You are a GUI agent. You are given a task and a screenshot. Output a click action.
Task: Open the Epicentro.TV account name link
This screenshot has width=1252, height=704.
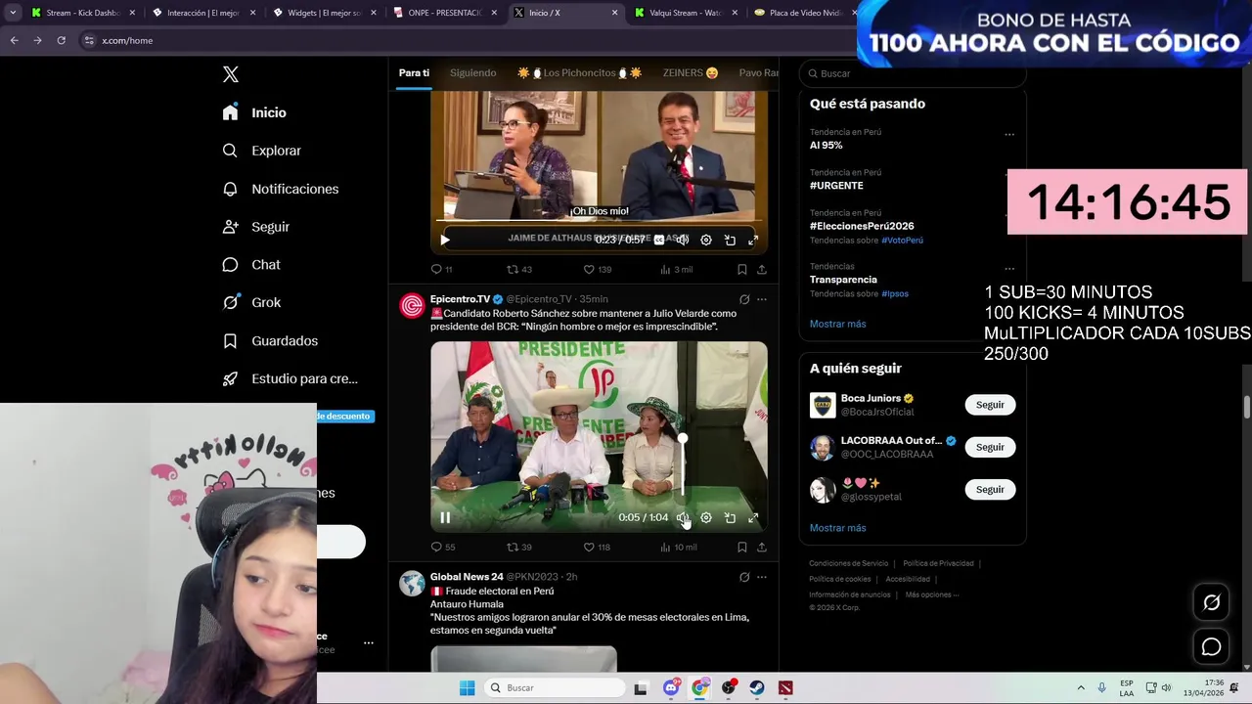pos(460,299)
